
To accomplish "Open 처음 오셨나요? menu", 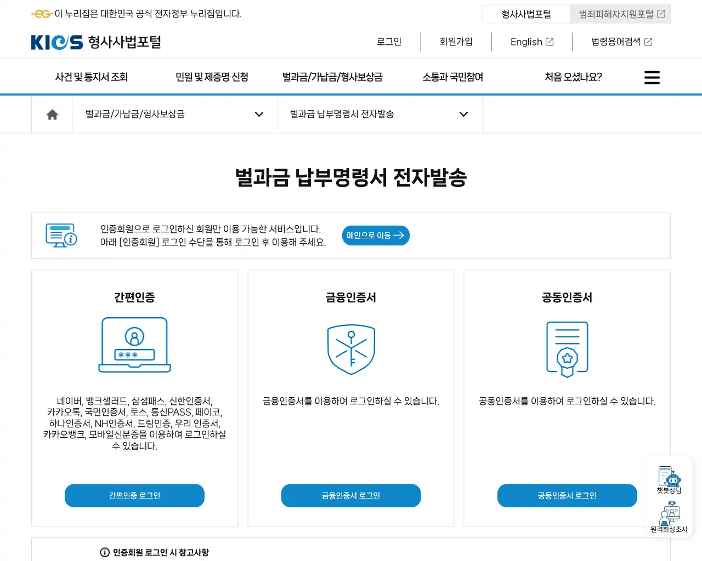I will click(573, 77).
